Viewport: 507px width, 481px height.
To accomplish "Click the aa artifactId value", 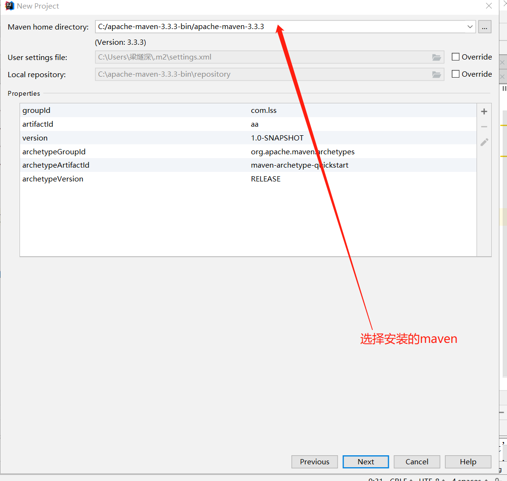I will (x=255, y=124).
